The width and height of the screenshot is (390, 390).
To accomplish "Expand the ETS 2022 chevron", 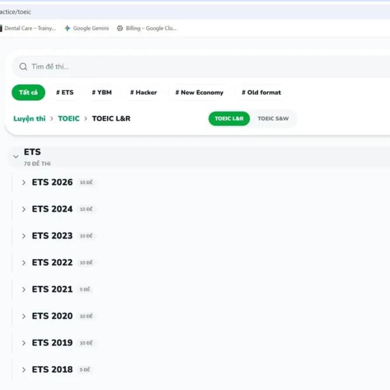I will (23, 263).
